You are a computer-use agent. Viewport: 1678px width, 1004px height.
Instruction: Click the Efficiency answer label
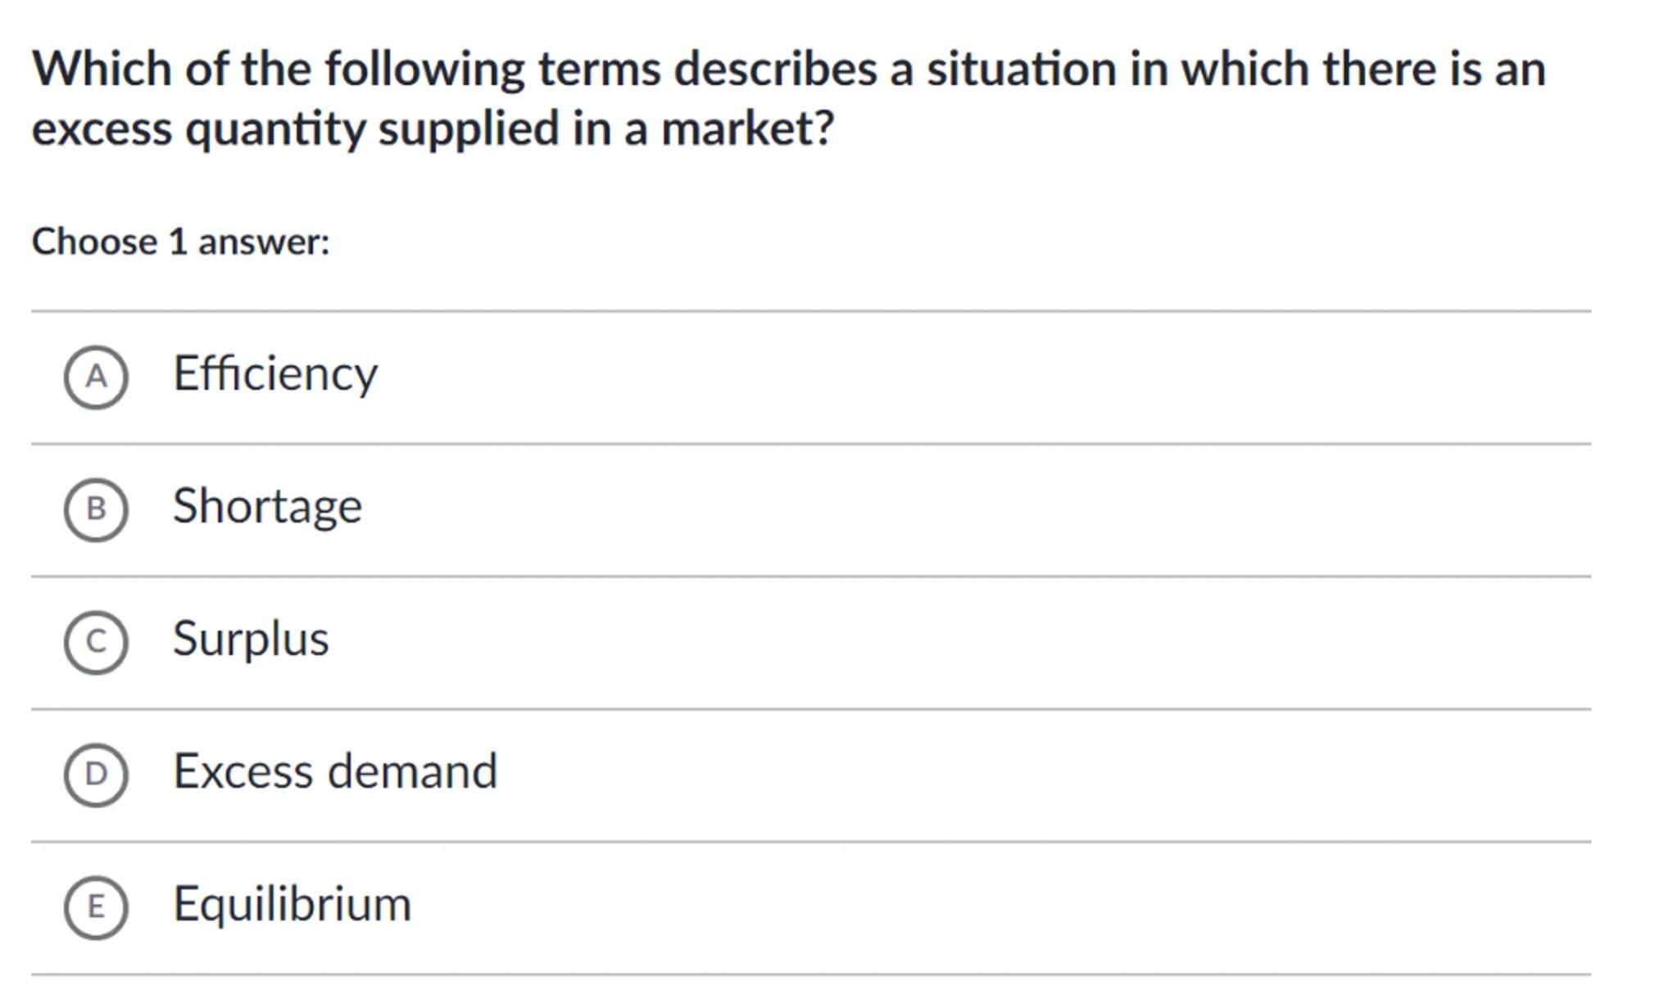click(275, 374)
